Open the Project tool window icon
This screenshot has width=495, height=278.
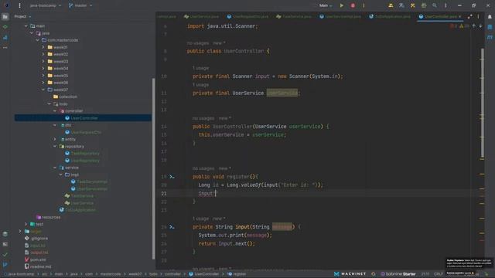coord(5,16)
